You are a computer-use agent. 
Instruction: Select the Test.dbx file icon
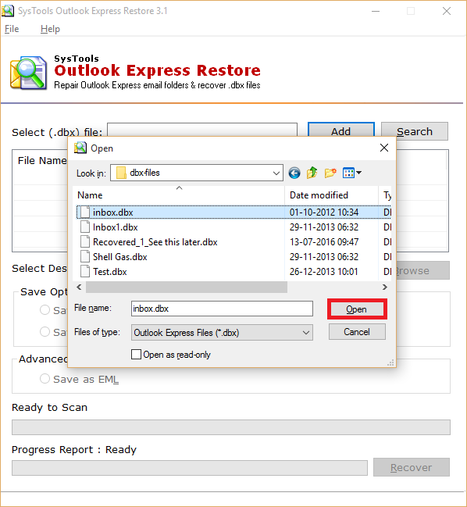click(x=85, y=272)
